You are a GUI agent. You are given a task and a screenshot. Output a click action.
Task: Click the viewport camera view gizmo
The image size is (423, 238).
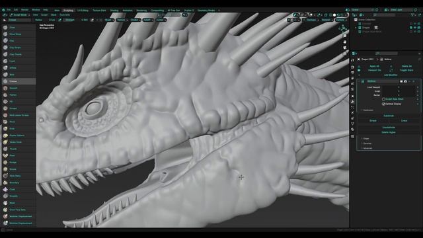click(345, 48)
